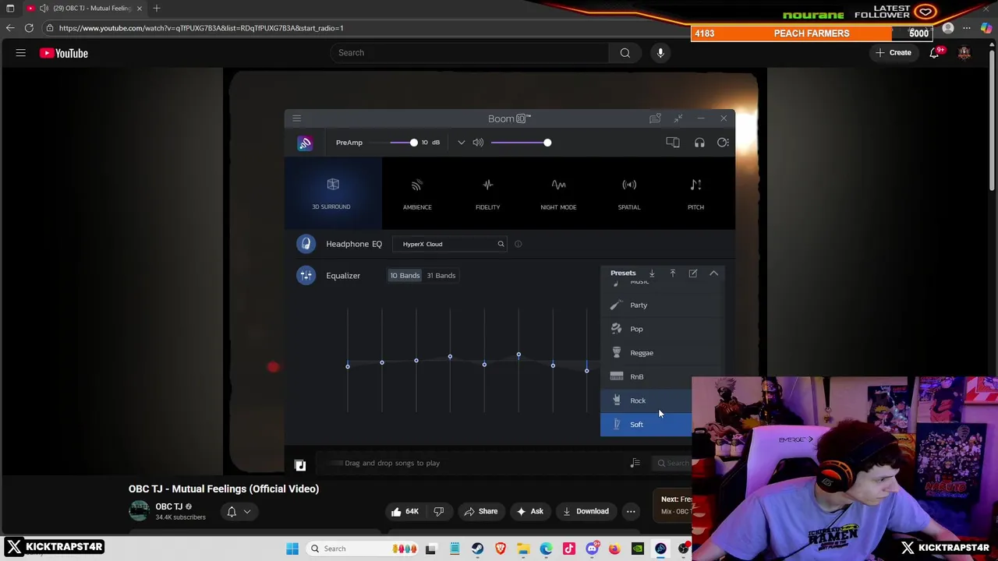Open Steam from the taskbar
Image resolution: width=998 pixels, height=561 pixels.
tap(477, 549)
